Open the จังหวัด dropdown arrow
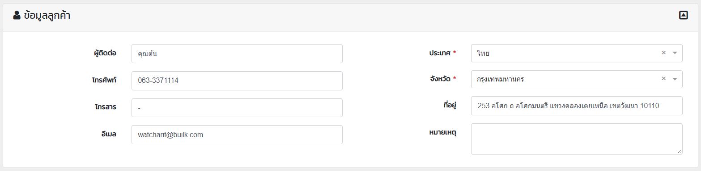 [675, 79]
